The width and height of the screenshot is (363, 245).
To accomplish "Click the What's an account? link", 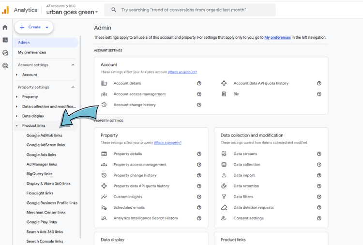I will point(182,72).
